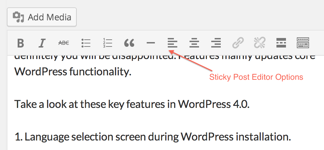
Task: Click the insert link icon
Action: point(238,43)
